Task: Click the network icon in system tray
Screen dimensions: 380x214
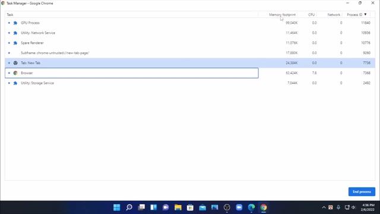Action: [347, 207]
